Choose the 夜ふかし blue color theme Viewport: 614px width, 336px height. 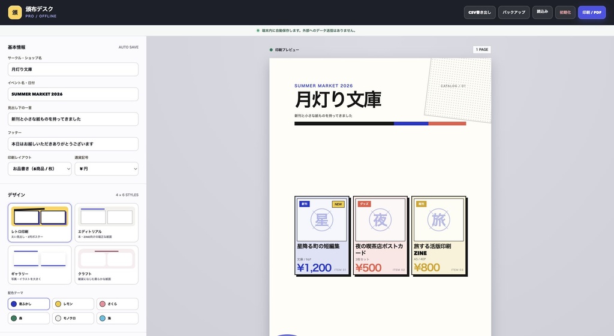pos(29,304)
